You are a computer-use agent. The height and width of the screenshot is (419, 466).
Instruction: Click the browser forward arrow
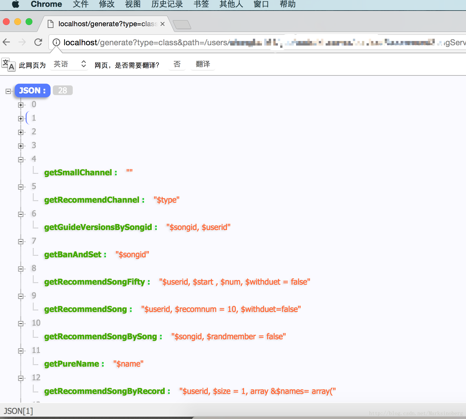[x=22, y=42]
